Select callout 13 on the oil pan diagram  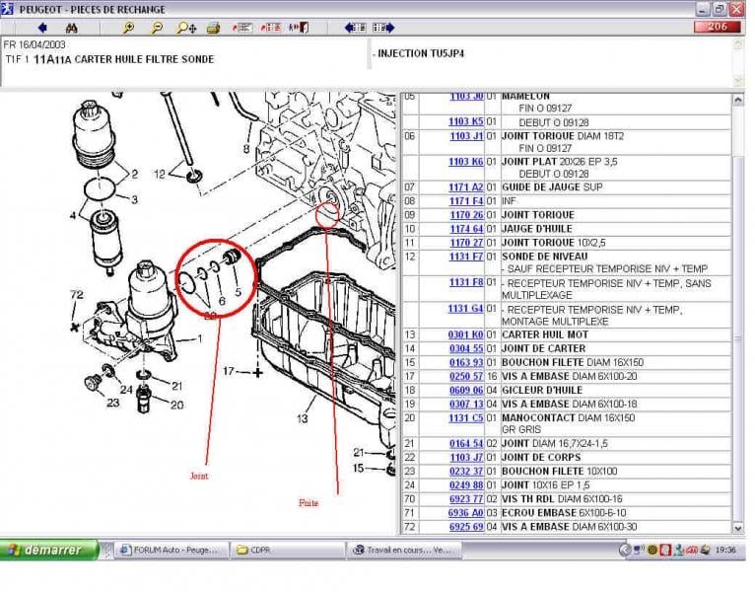click(303, 418)
